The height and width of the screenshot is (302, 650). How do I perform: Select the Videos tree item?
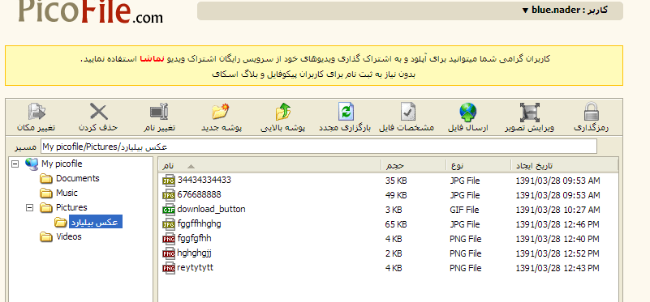tap(69, 236)
